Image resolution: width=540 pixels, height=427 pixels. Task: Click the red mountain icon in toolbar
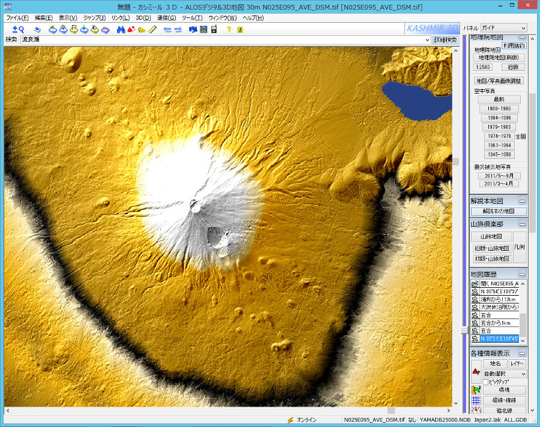point(131,29)
